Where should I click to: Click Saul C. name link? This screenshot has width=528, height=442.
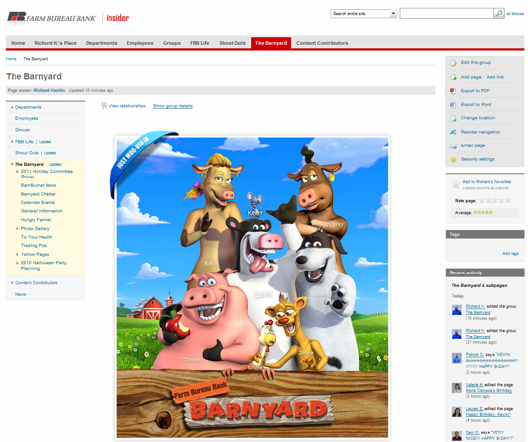[x=473, y=433]
